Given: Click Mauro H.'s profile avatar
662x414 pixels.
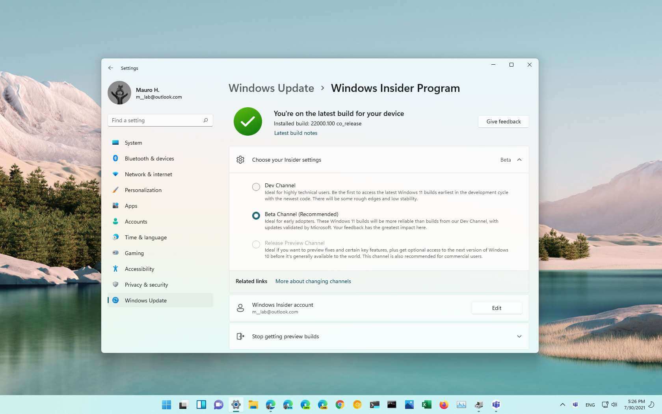Looking at the screenshot, I should coord(119,93).
